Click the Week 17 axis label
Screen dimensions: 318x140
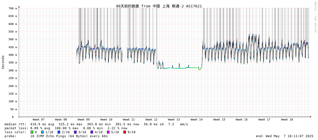point(264,120)
